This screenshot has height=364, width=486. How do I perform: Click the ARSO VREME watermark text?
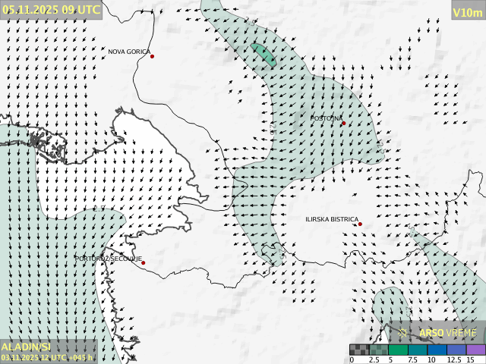[448, 332]
